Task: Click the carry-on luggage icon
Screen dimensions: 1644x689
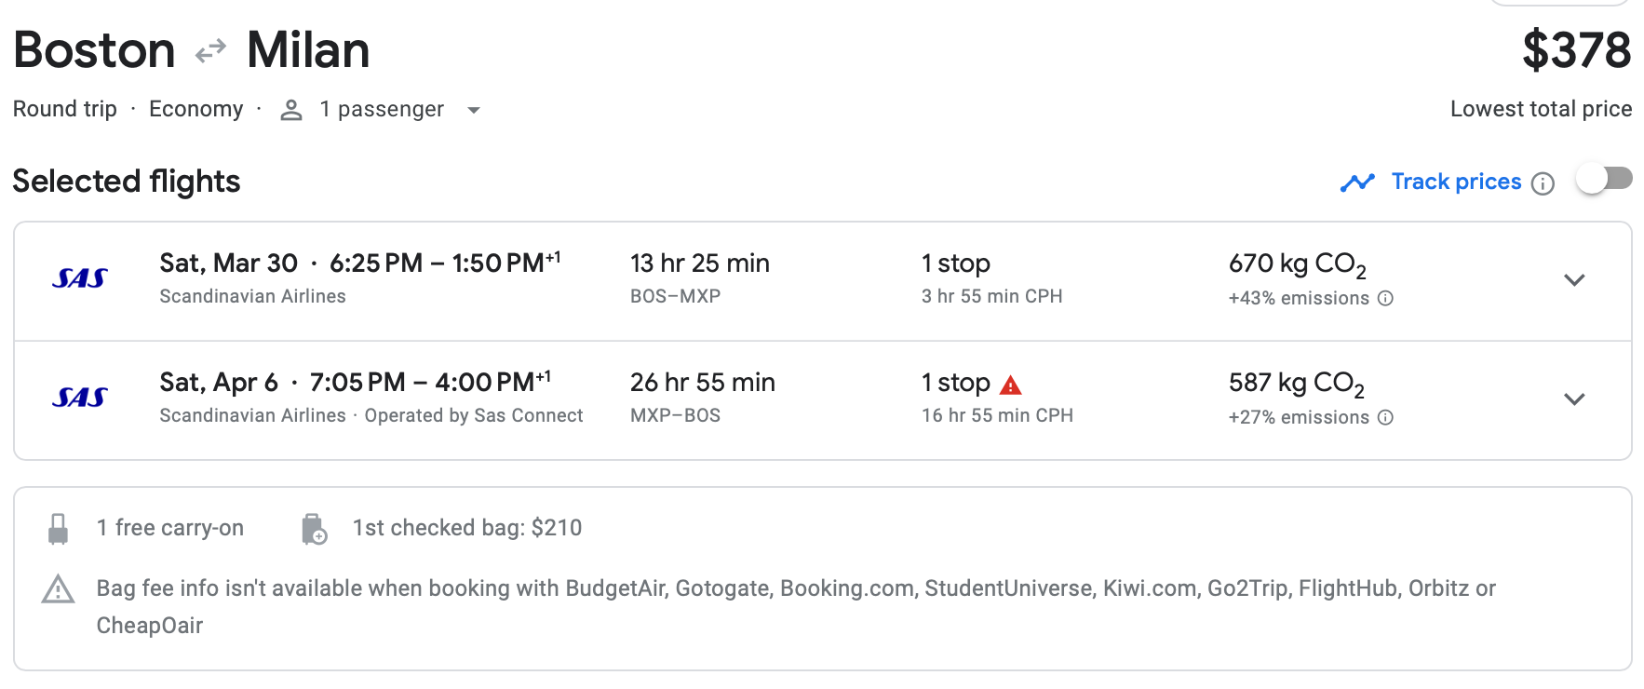Action: (x=58, y=529)
